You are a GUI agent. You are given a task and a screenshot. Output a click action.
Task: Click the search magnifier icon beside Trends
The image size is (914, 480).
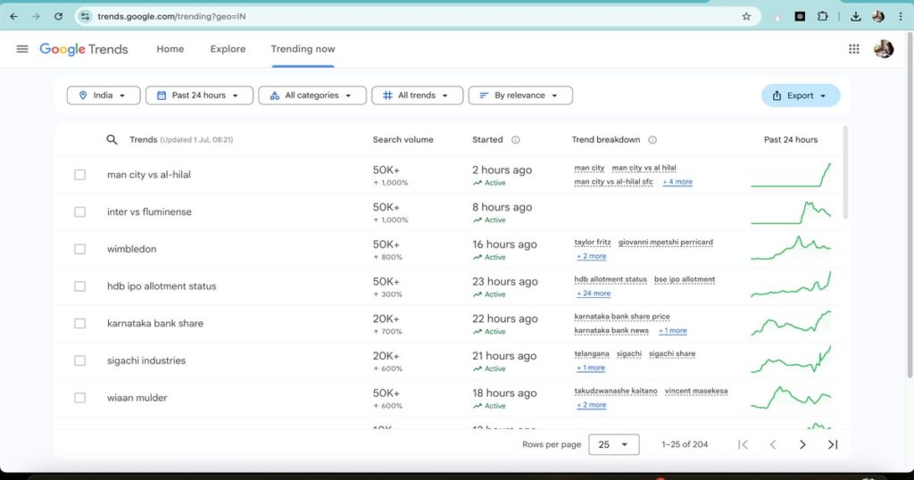pos(112,140)
